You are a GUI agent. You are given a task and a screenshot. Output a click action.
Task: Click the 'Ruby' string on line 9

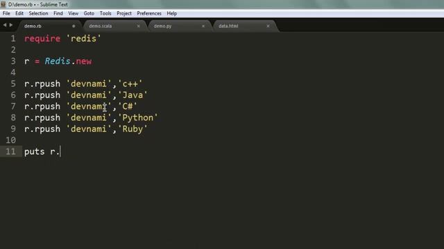(133, 129)
